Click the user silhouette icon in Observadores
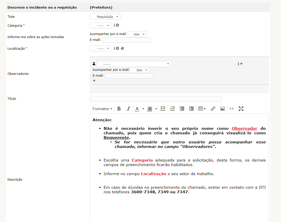The width and height of the screenshot is (281, 222). 94,64
